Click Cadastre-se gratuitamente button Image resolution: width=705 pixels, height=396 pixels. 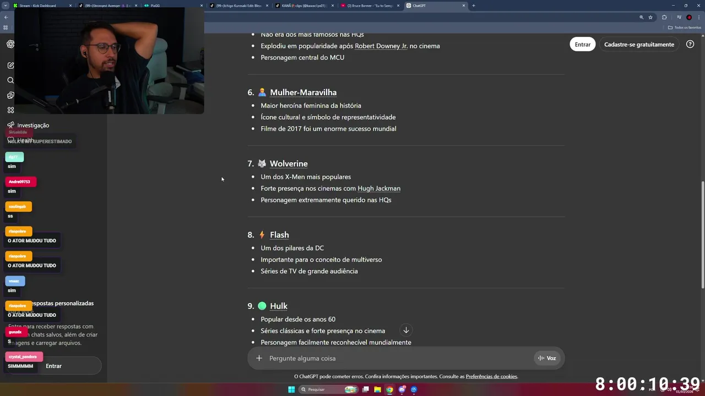click(x=639, y=45)
